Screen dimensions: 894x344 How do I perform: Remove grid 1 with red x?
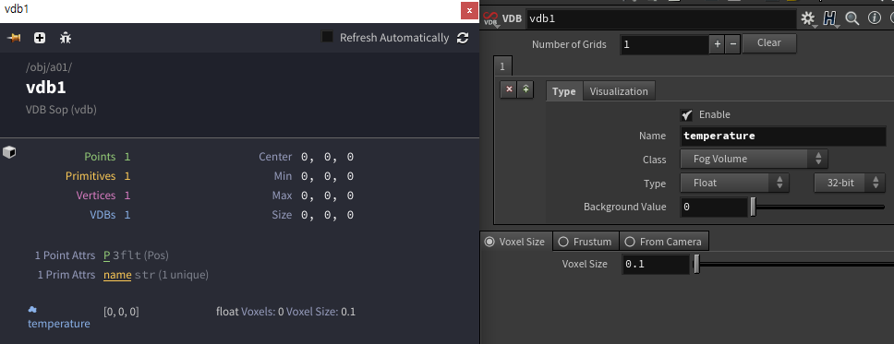tap(509, 89)
